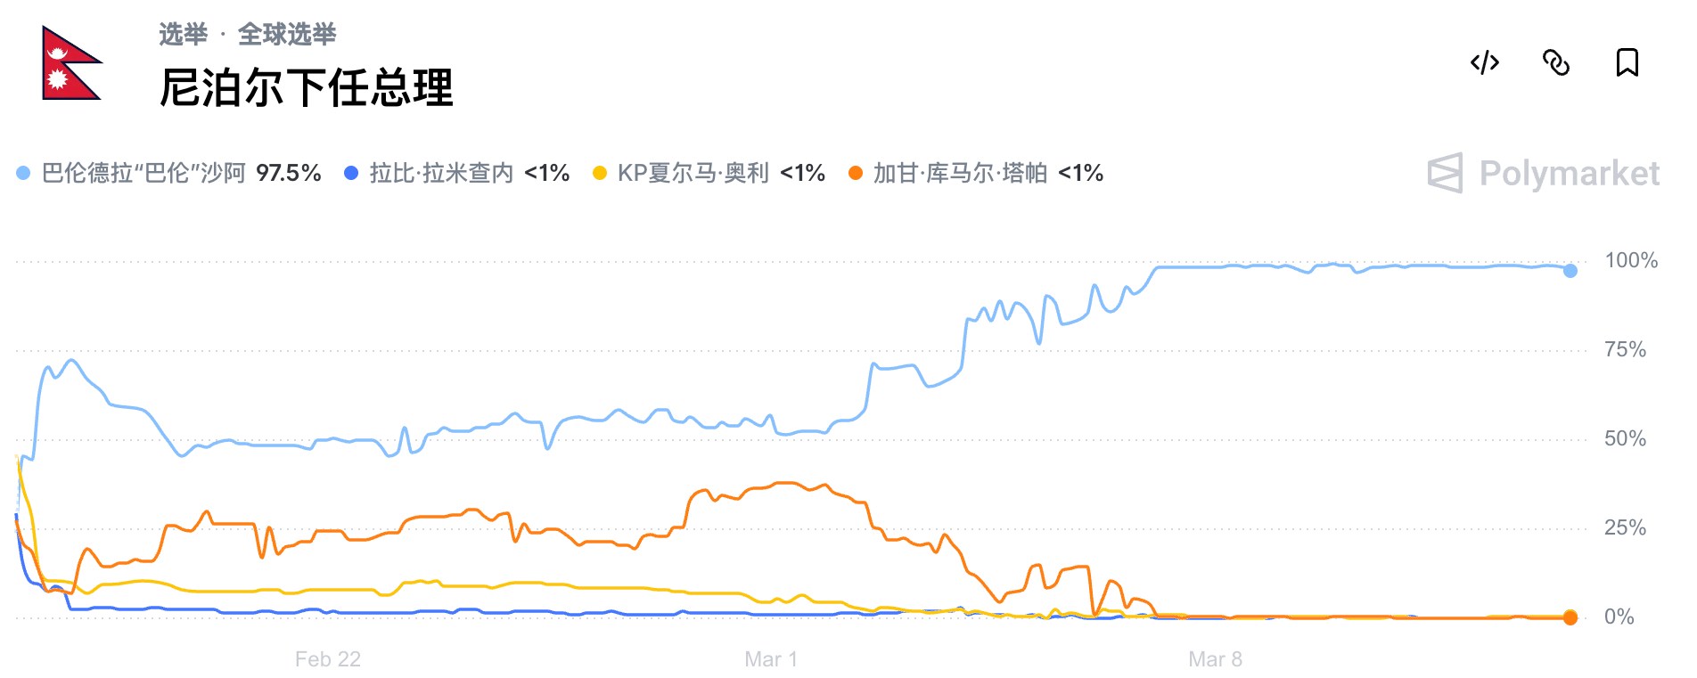The image size is (1697, 678).
Task: Bookmark this Nepal prime minister market
Action: click(x=1627, y=63)
